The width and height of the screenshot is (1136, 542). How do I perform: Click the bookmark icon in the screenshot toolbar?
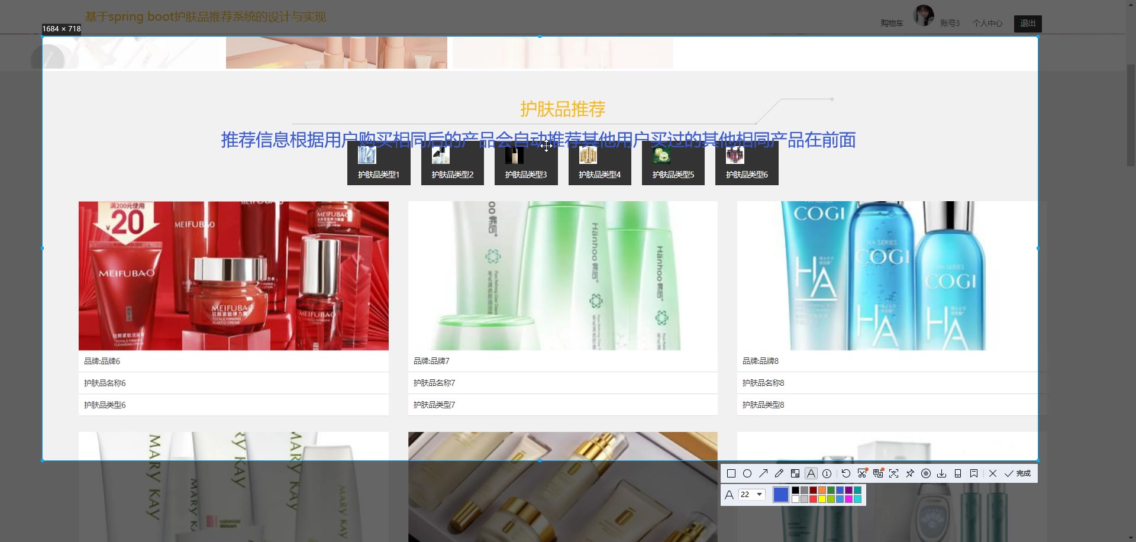[x=974, y=473]
